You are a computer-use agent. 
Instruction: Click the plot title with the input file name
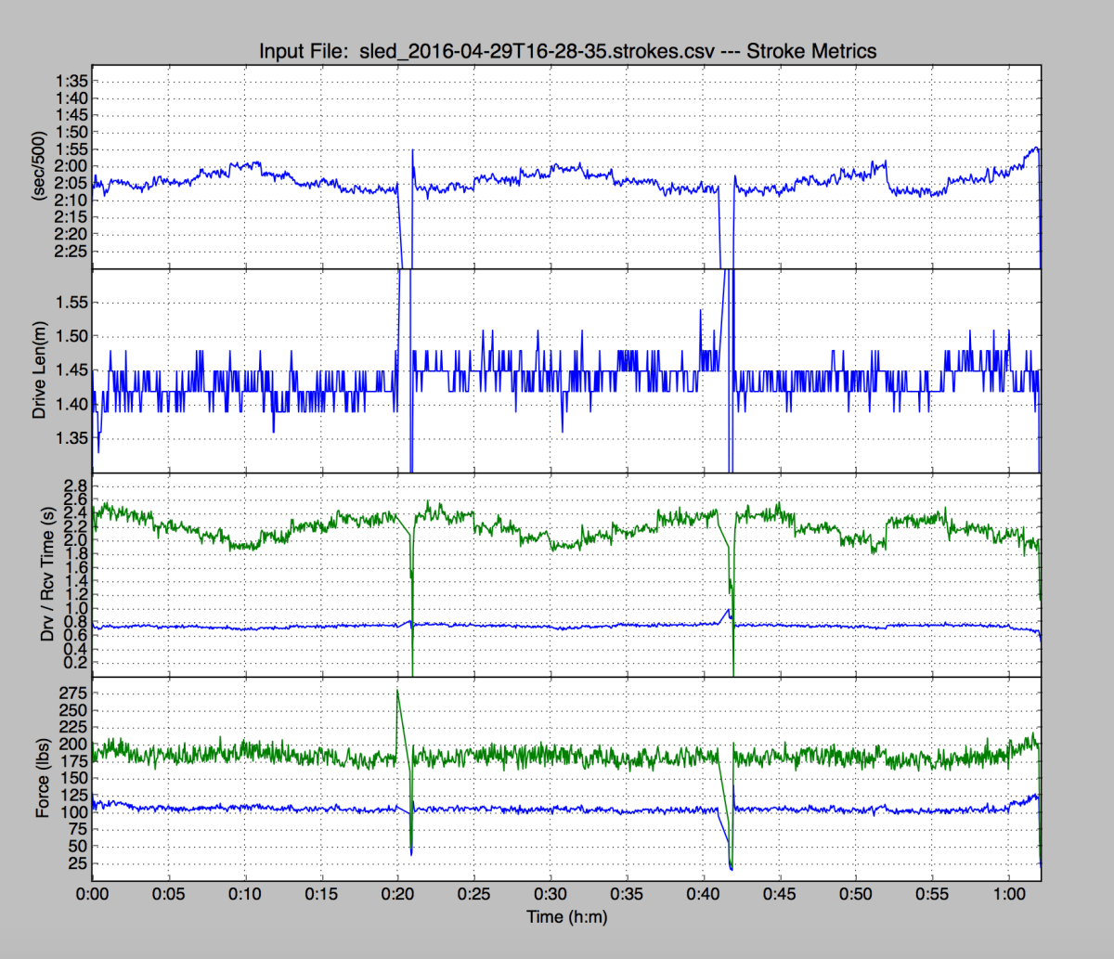(x=567, y=51)
